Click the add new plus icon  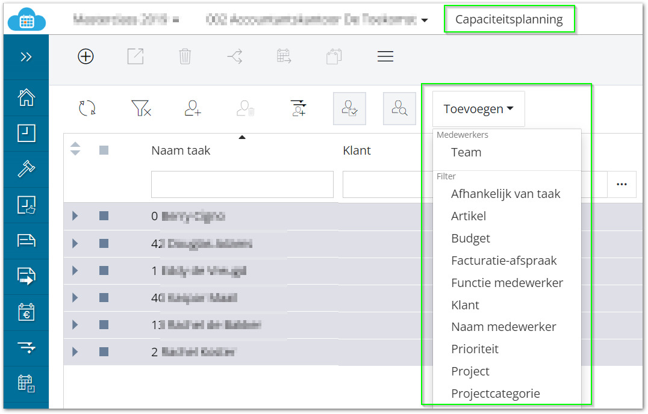[x=86, y=56]
